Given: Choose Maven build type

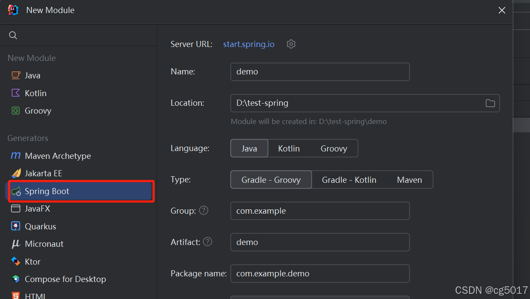Looking at the screenshot, I should (409, 180).
